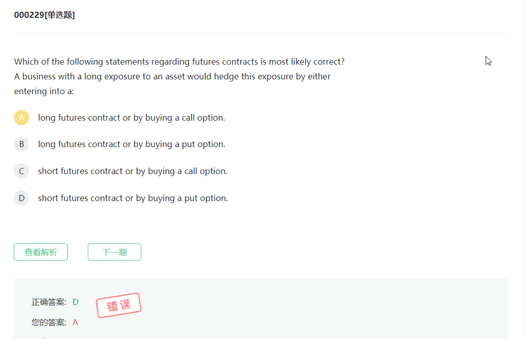Click the 正确答案 label
The width and height of the screenshot is (528, 339).
tap(48, 302)
